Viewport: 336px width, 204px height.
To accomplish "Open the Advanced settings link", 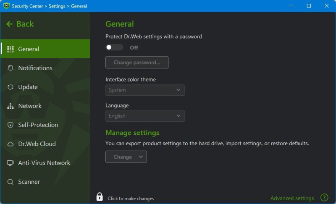I will [292, 199].
